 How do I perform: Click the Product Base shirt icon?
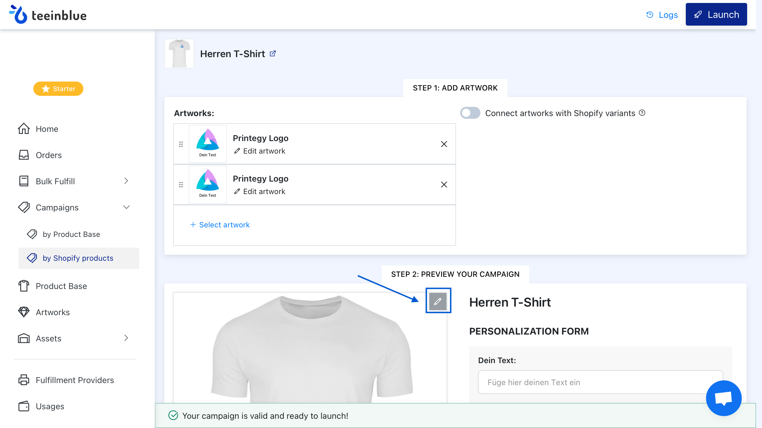tap(24, 286)
